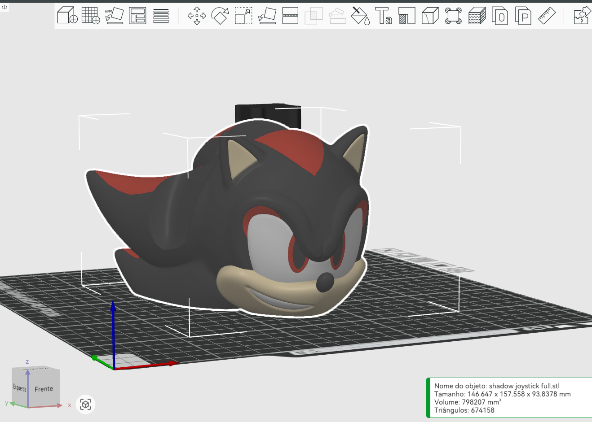
Task: Open the color painting bucket tool
Action: 360,16
